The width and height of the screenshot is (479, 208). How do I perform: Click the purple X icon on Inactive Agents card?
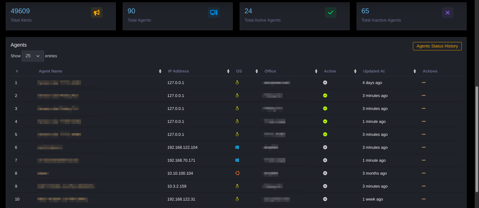click(x=447, y=12)
